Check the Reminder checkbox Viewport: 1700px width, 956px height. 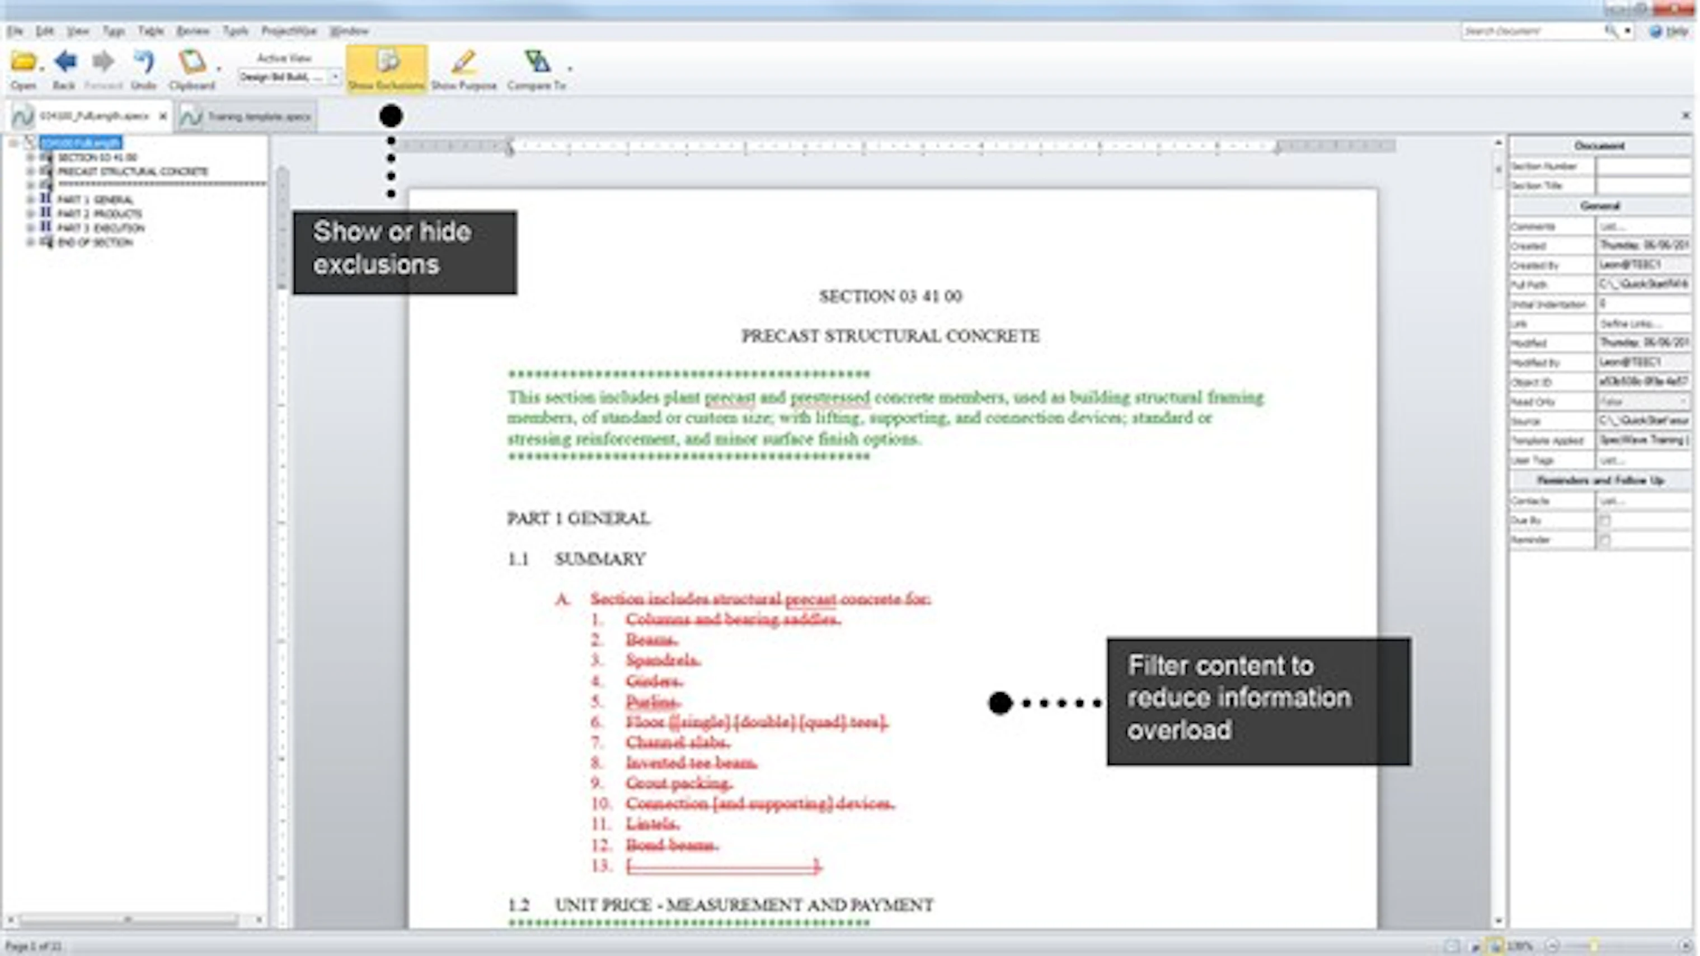click(x=1605, y=541)
